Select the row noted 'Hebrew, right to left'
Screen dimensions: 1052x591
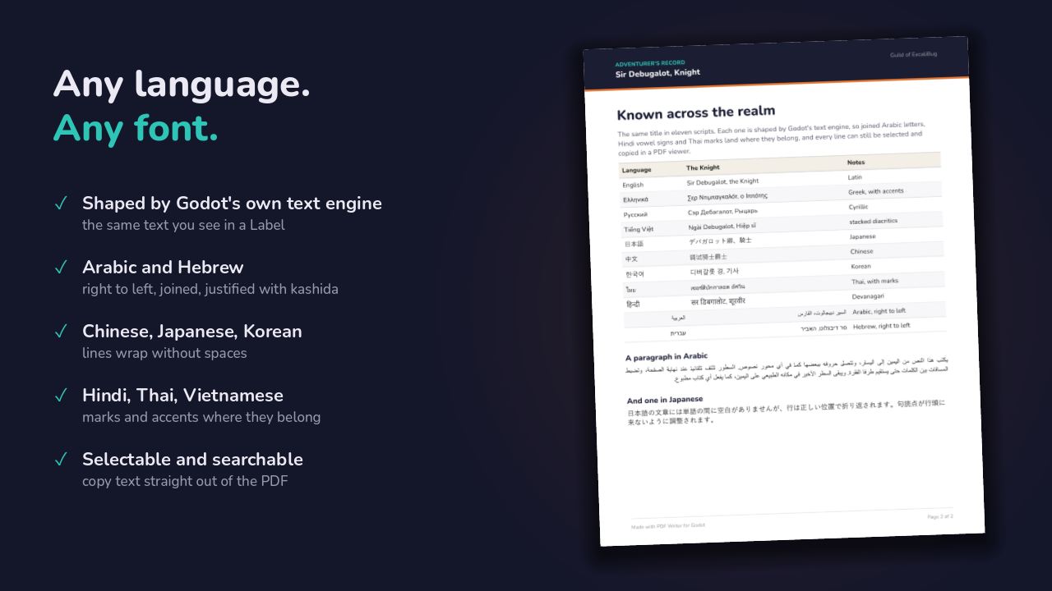pyautogui.click(x=786, y=330)
